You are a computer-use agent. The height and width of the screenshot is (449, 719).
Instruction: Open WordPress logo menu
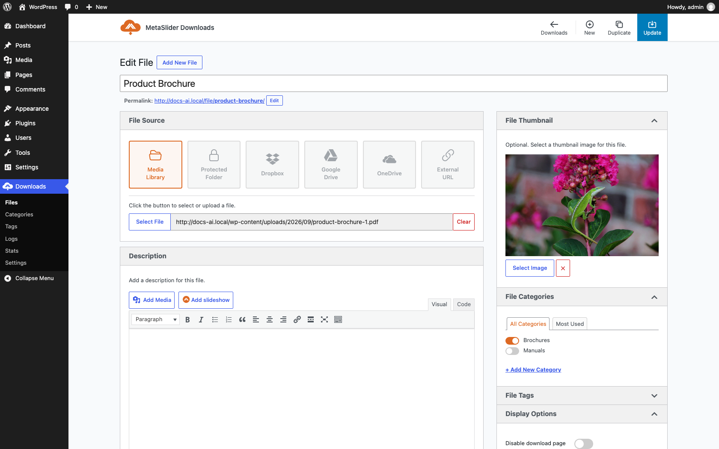pos(7,7)
